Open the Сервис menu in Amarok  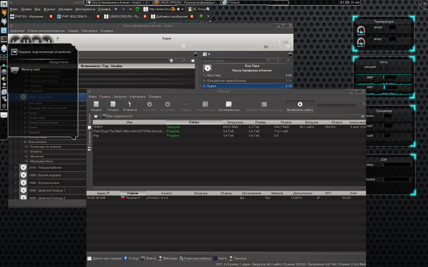pyautogui.click(x=73, y=31)
